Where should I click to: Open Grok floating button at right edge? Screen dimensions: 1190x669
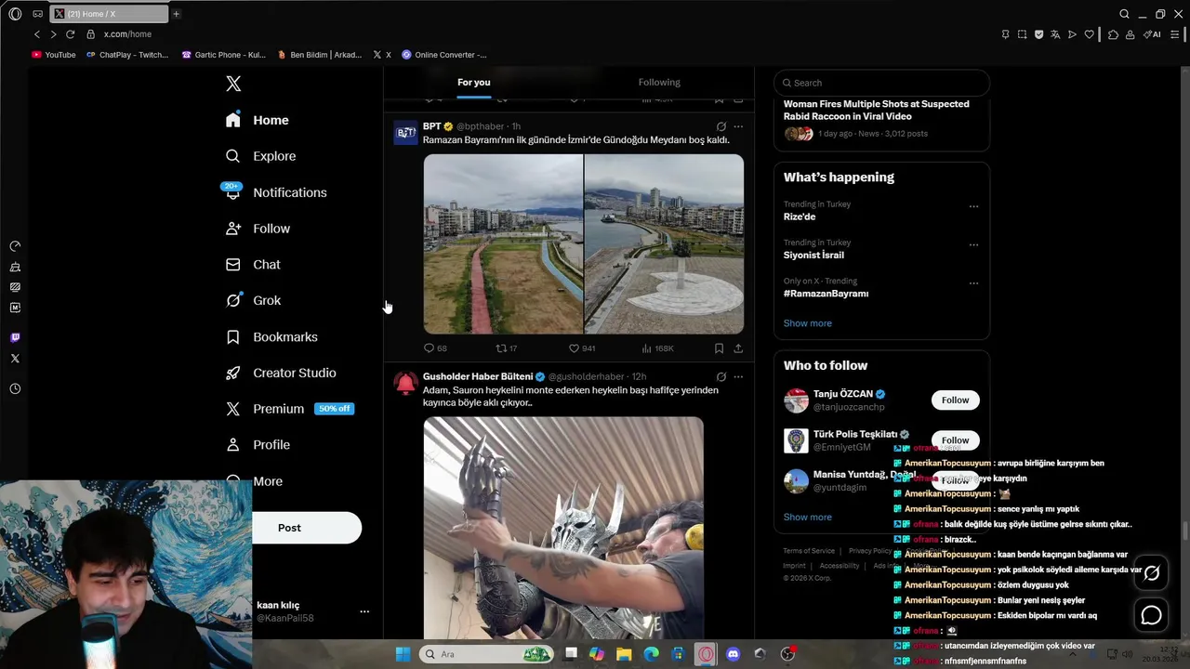tap(1151, 573)
